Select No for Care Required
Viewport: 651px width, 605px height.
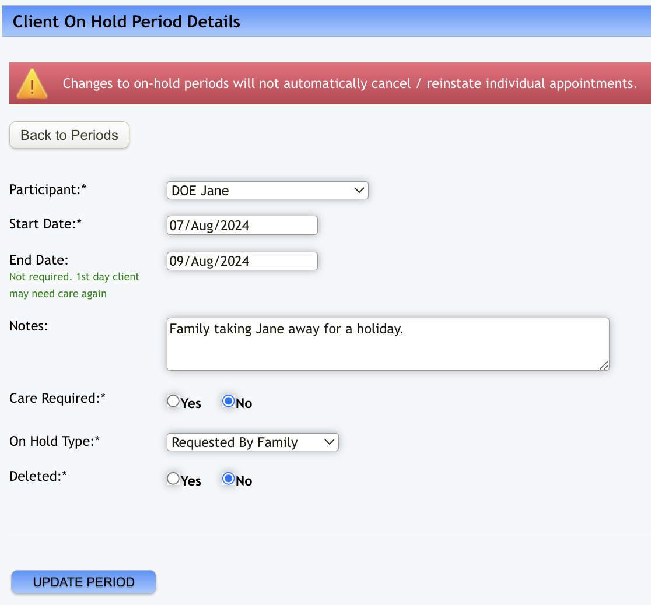[229, 401]
